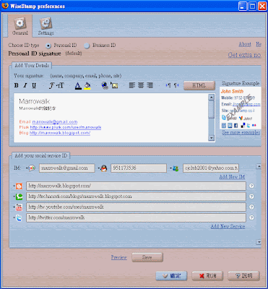Expand the Technorati service type dropdown arrow
This screenshot has height=289, width=268.
tap(14, 197)
